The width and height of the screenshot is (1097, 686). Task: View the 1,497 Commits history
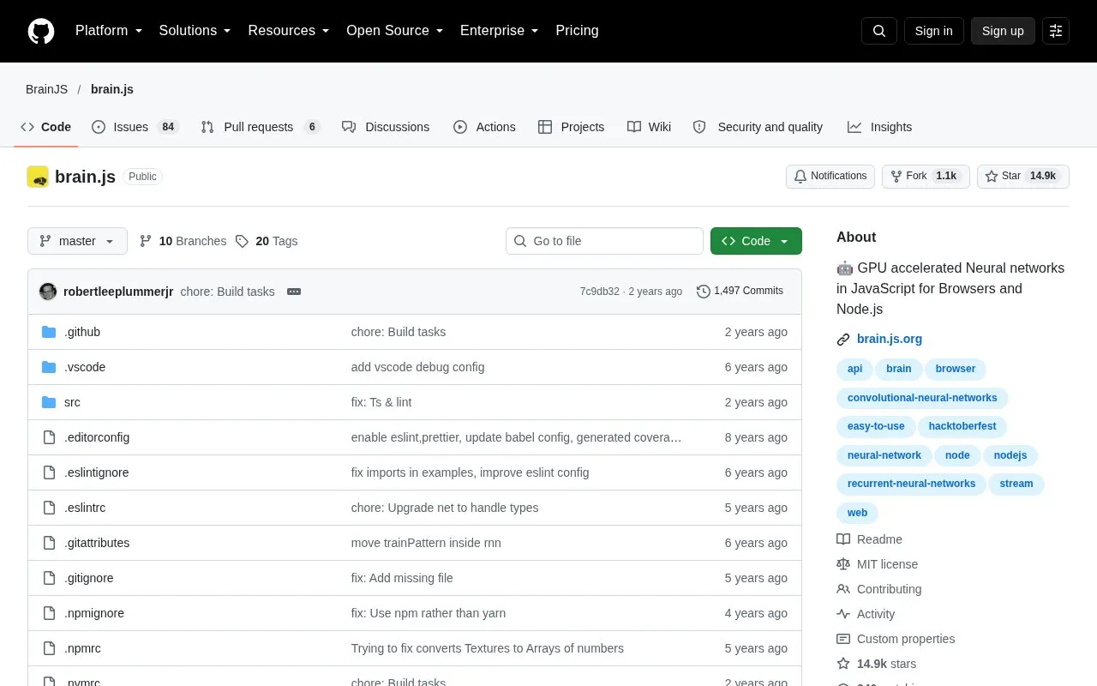[740, 292]
